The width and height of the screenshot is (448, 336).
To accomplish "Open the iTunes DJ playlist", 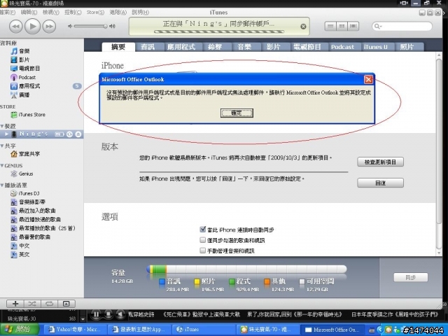I will click(x=25, y=193).
